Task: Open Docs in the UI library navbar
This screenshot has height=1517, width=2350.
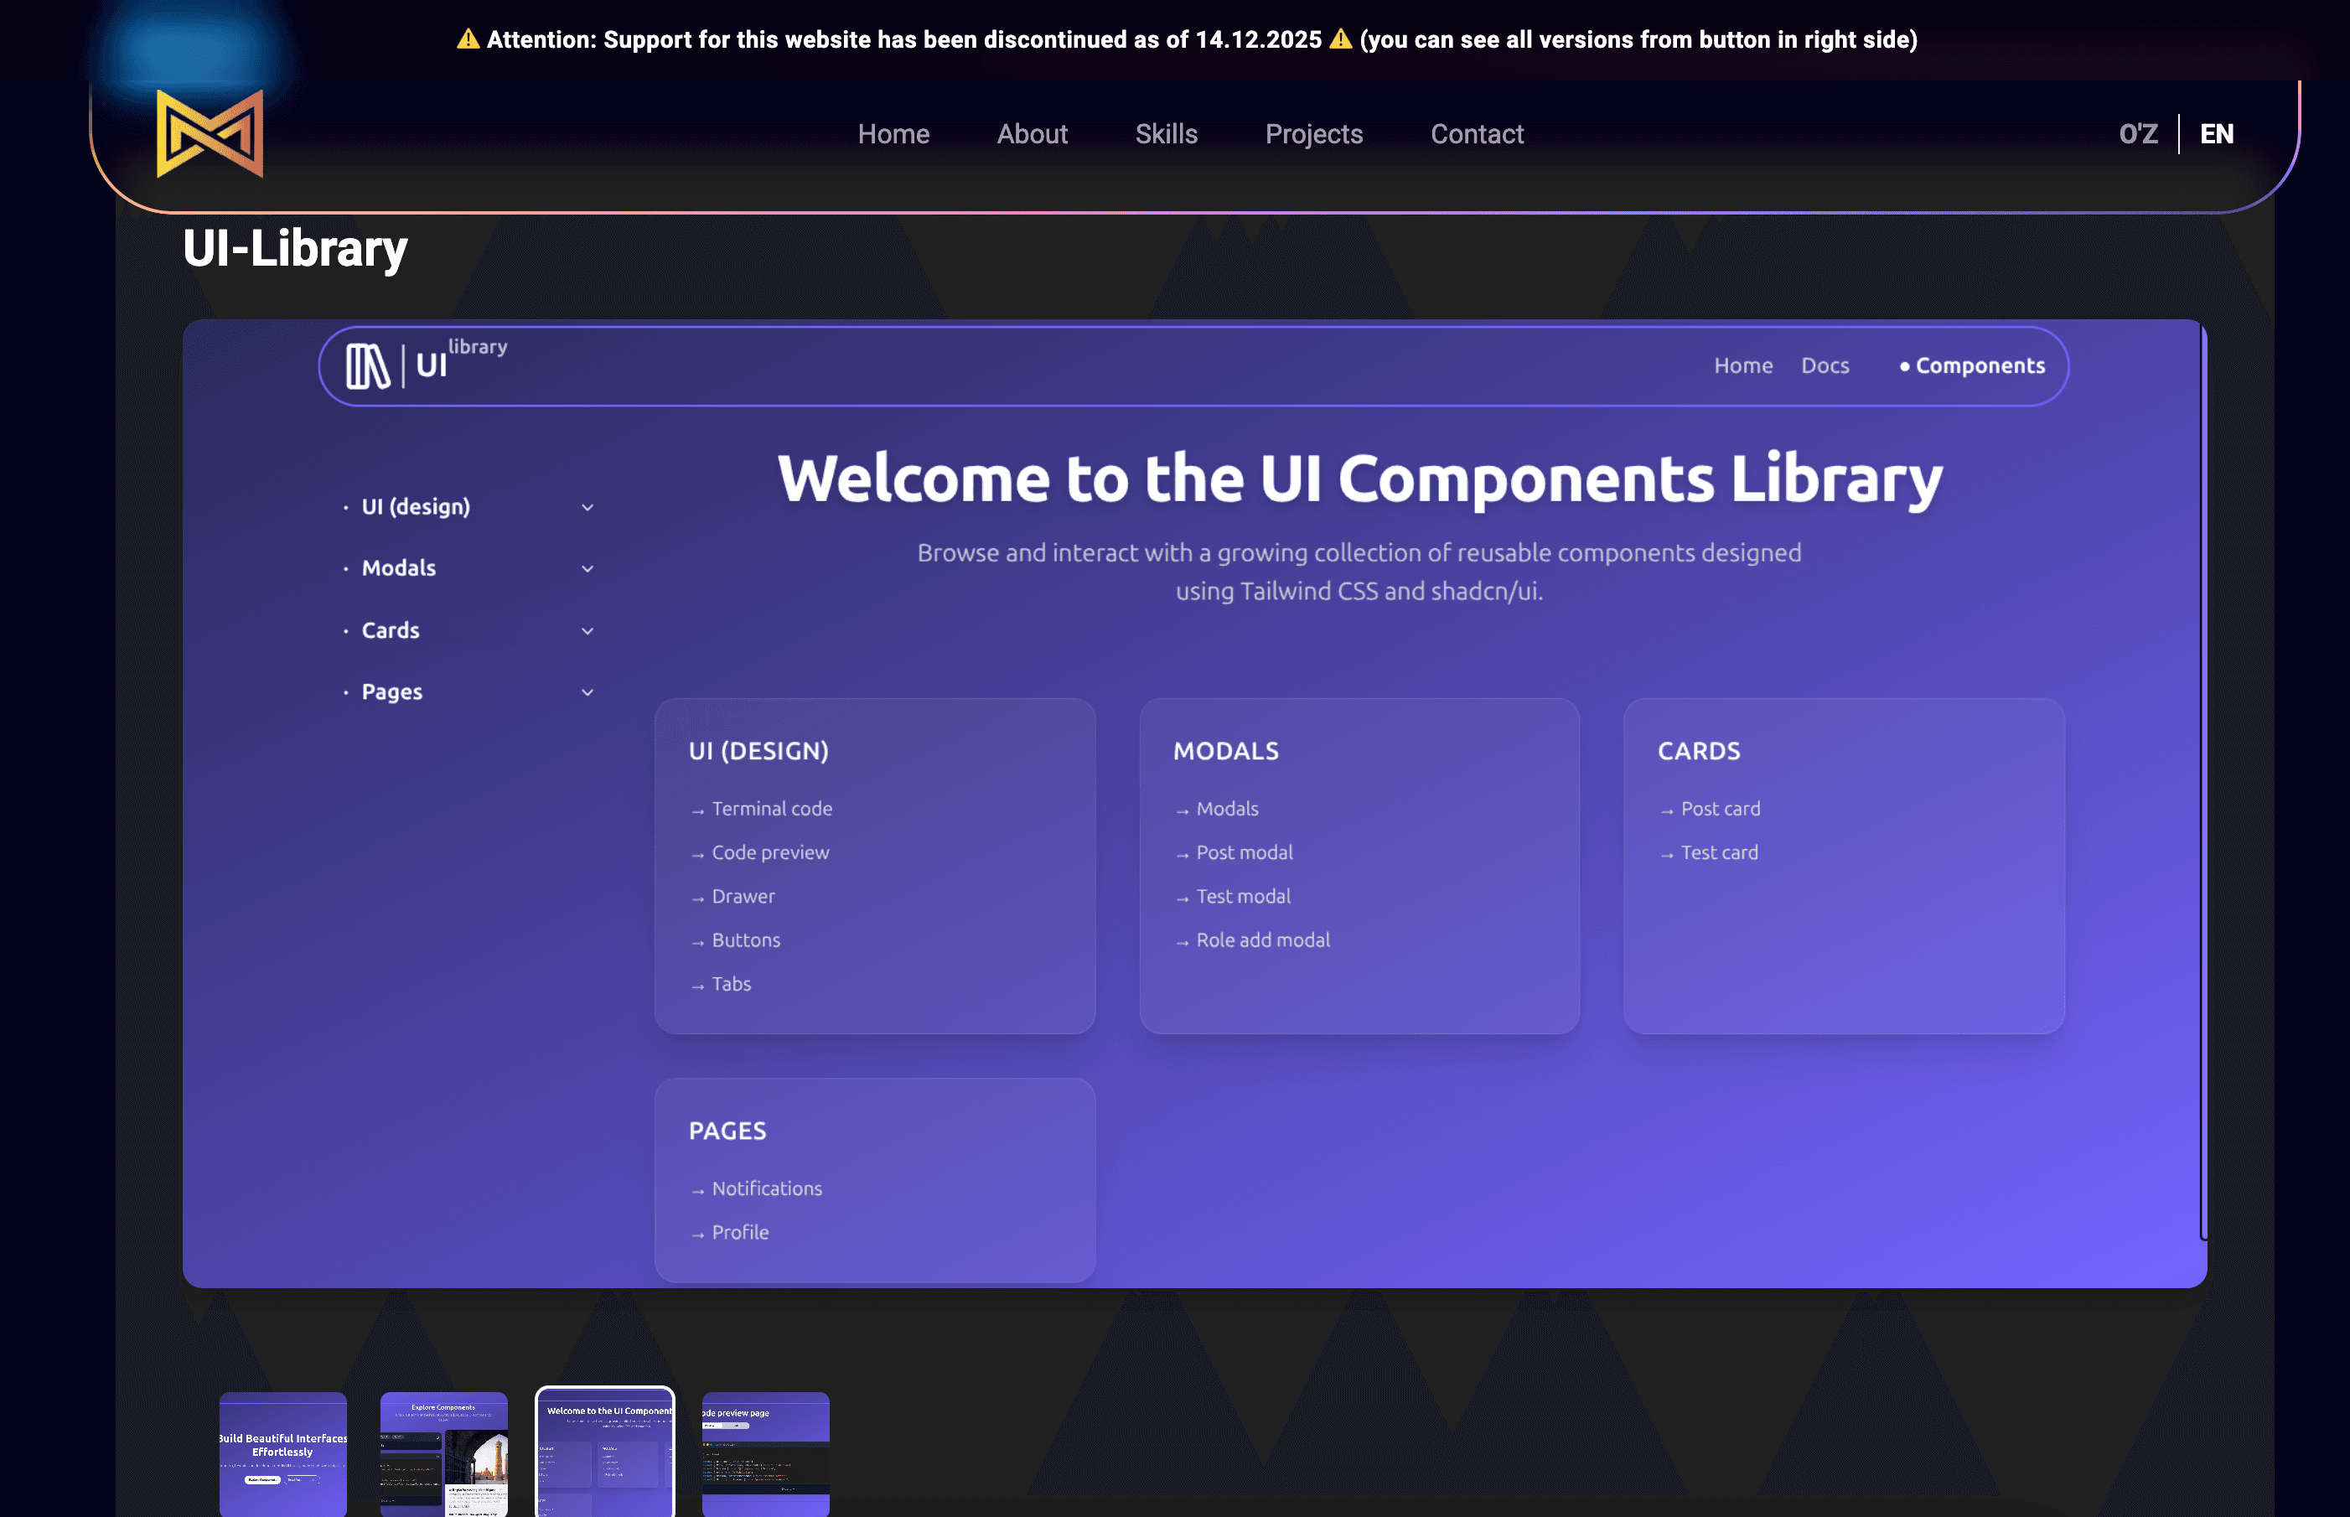Action: coord(1824,365)
